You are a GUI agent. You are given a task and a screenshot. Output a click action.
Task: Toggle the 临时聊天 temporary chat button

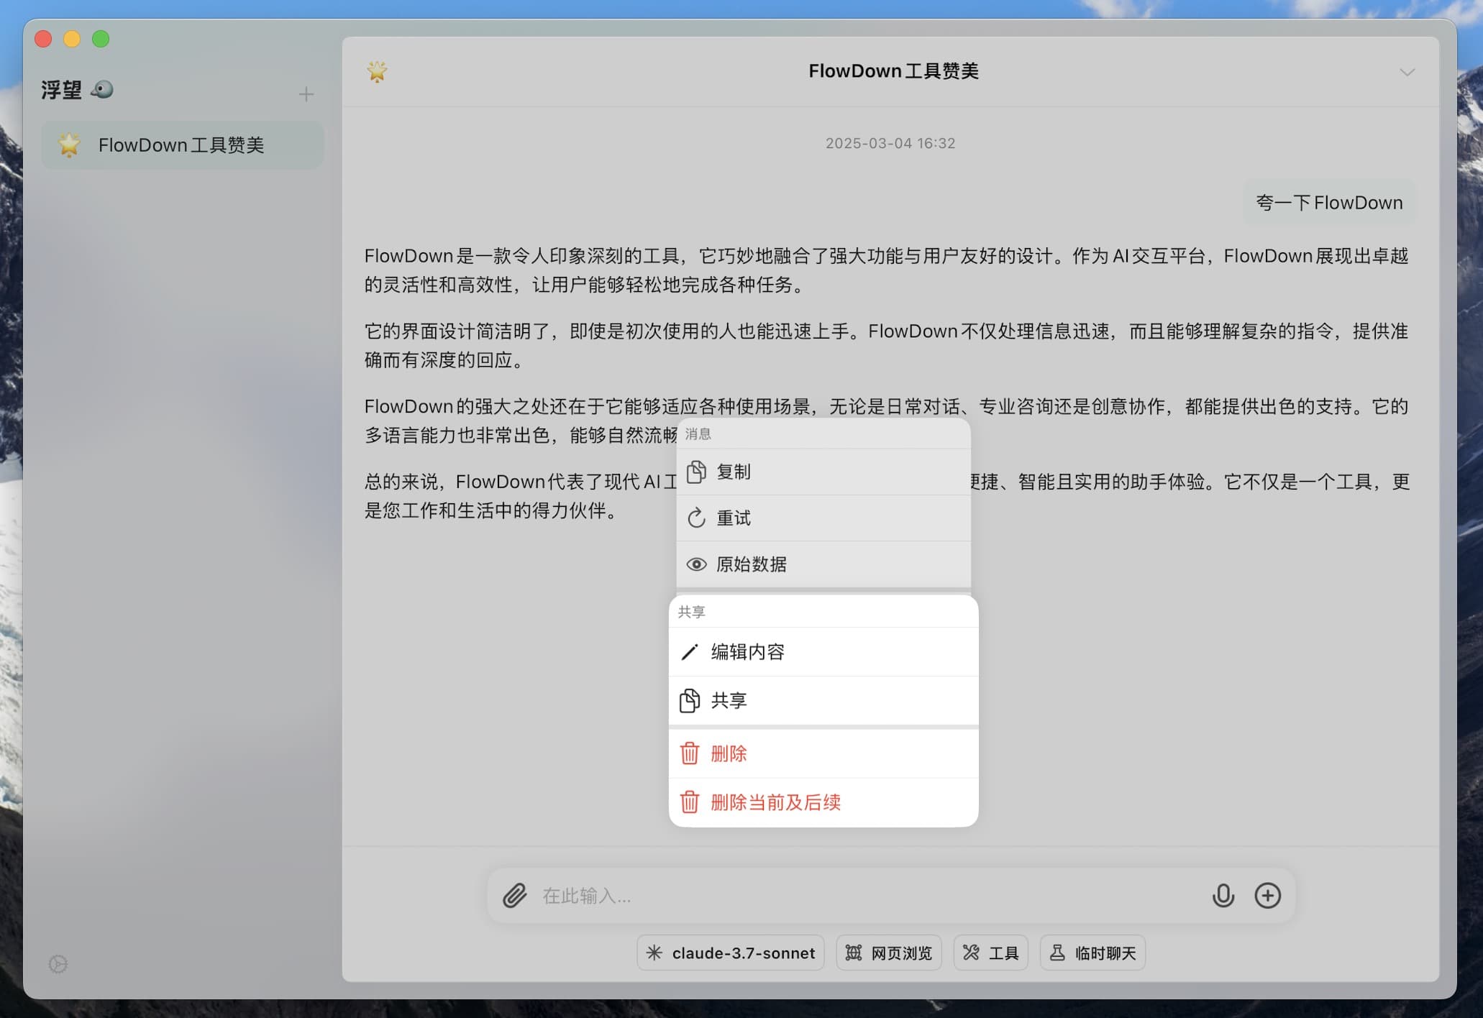click(x=1093, y=953)
